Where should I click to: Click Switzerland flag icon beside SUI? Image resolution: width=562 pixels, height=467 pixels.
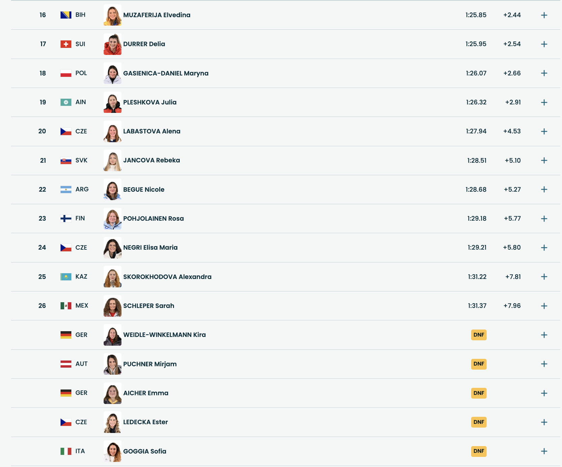click(66, 44)
